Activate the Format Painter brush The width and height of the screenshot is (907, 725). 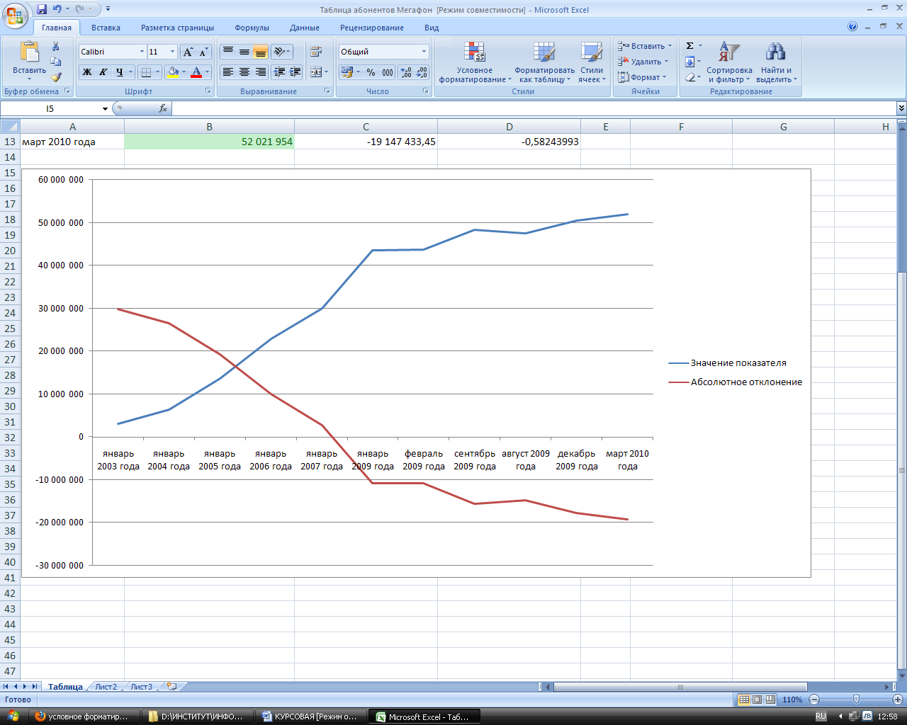click(56, 77)
